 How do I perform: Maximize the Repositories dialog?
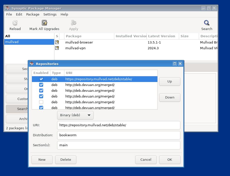(x=175, y=64)
